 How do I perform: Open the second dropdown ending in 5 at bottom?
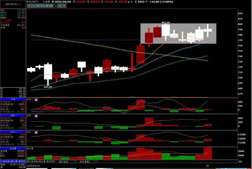point(89,162)
